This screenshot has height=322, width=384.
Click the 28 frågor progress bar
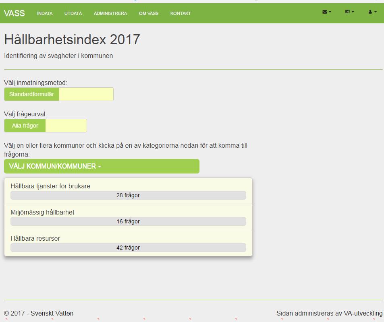pyautogui.click(x=128, y=195)
